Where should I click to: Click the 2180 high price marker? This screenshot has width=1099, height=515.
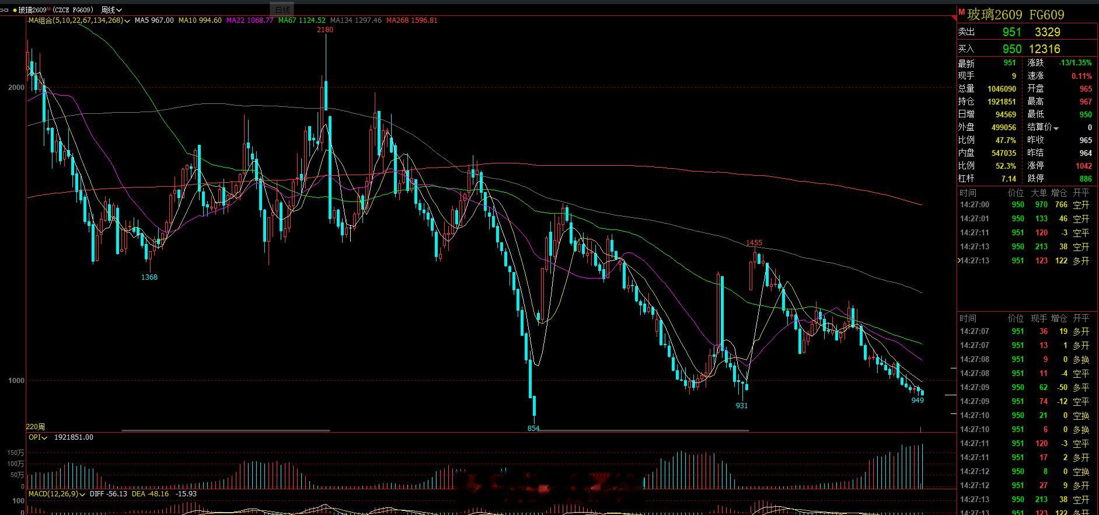click(x=325, y=30)
